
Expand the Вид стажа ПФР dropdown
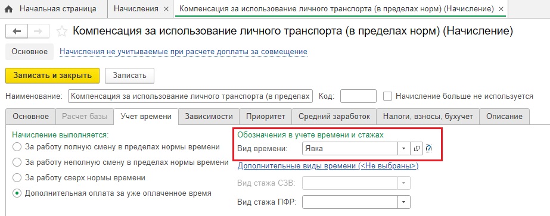404,202
